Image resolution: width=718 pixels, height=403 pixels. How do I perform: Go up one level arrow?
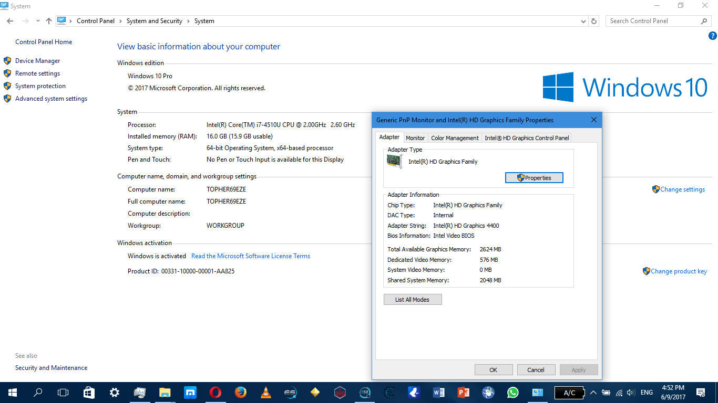click(x=49, y=21)
